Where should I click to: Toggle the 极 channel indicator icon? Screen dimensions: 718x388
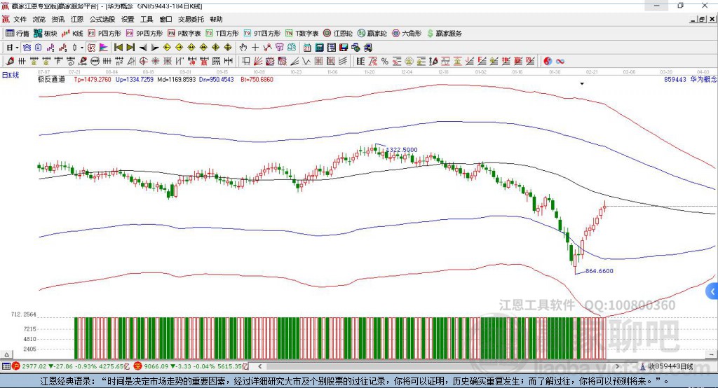pyautogui.click(x=92, y=48)
